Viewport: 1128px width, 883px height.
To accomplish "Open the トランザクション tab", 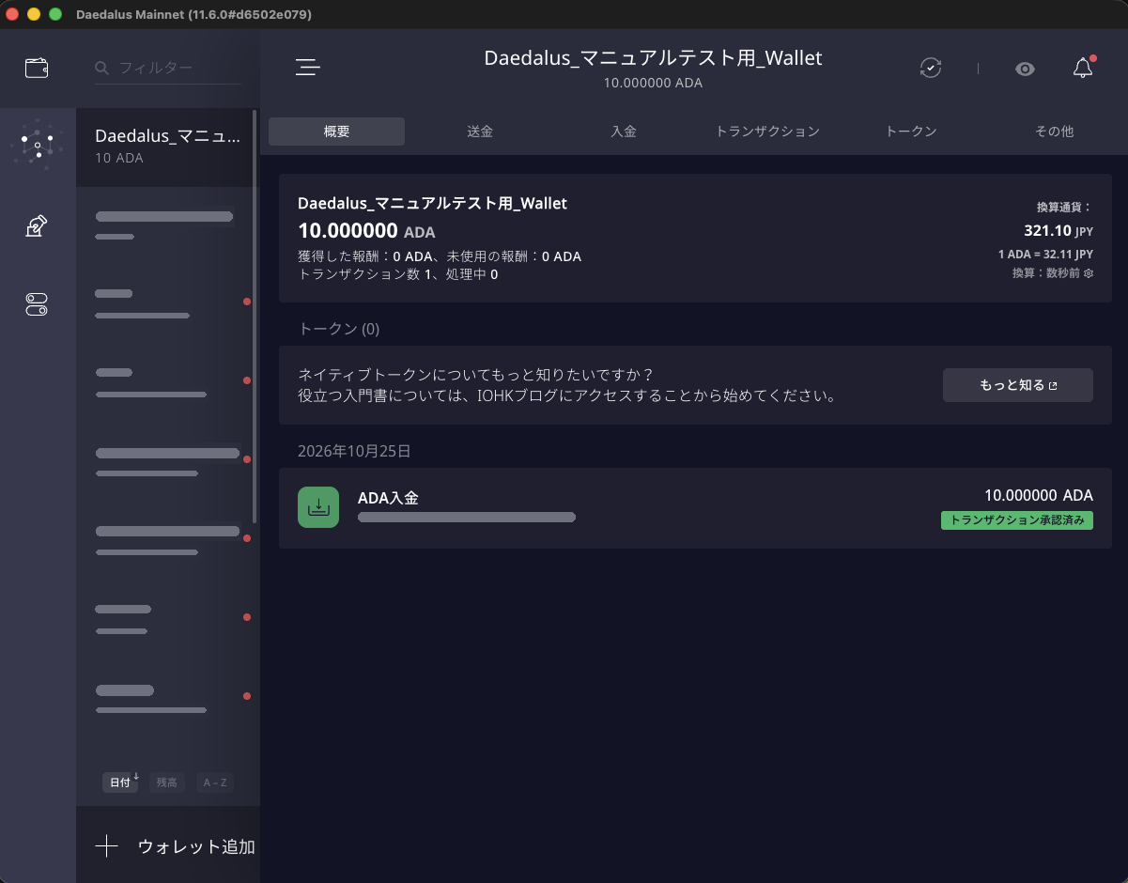I will point(767,132).
